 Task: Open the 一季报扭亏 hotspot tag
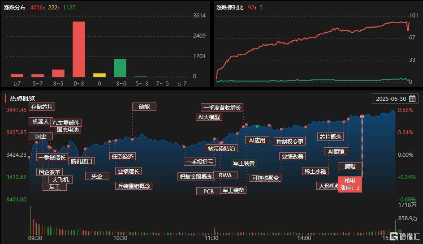tap(200, 162)
